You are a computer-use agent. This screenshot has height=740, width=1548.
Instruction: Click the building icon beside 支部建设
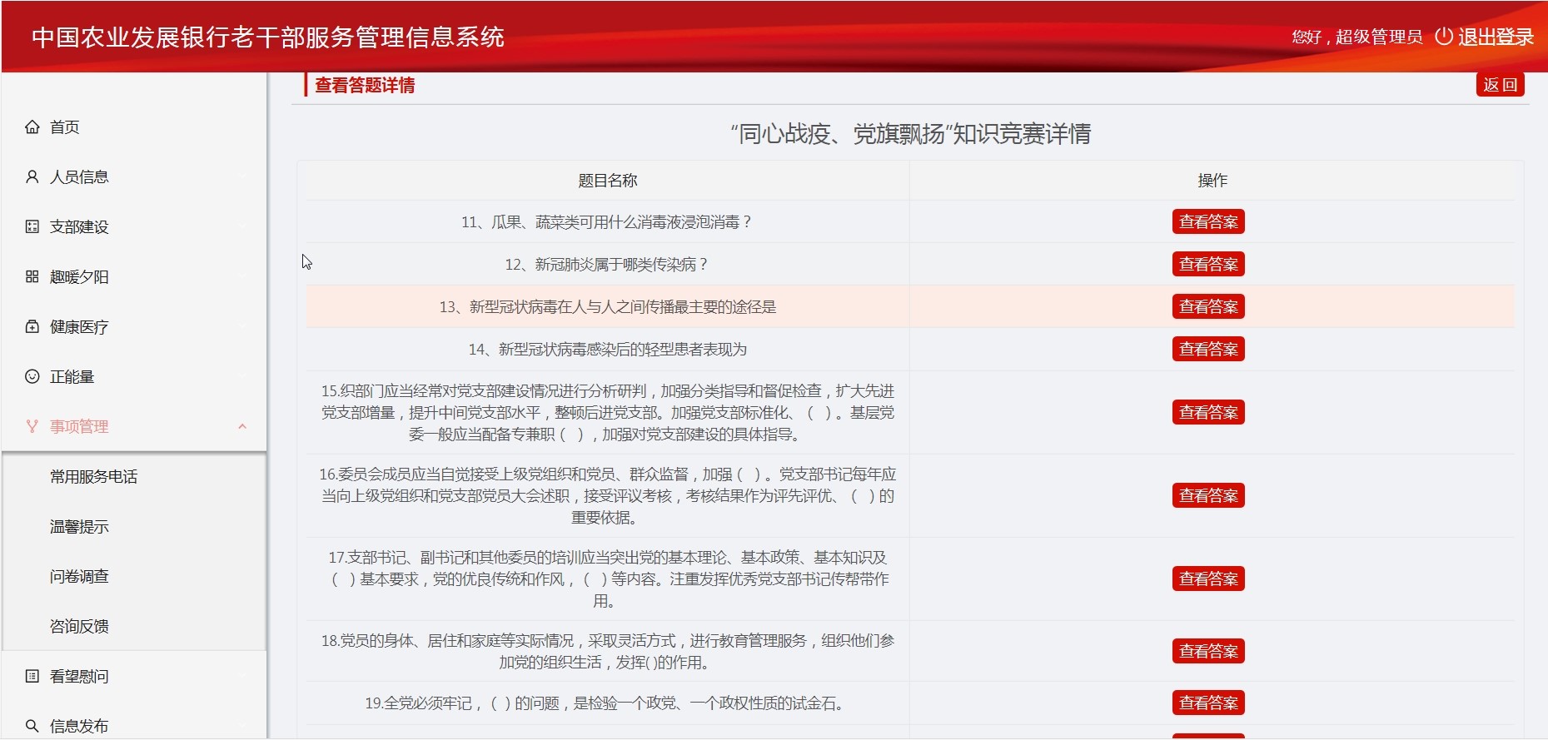tap(32, 226)
